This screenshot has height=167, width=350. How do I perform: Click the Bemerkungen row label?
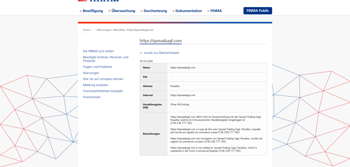[151, 134]
